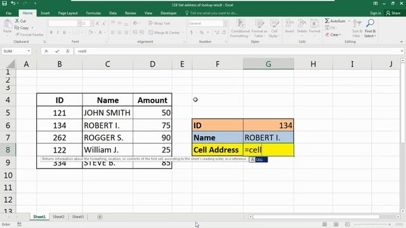This screenshot has height=228, width=406.
Task: Open the font size dropdown
Action: click(92, 23)
